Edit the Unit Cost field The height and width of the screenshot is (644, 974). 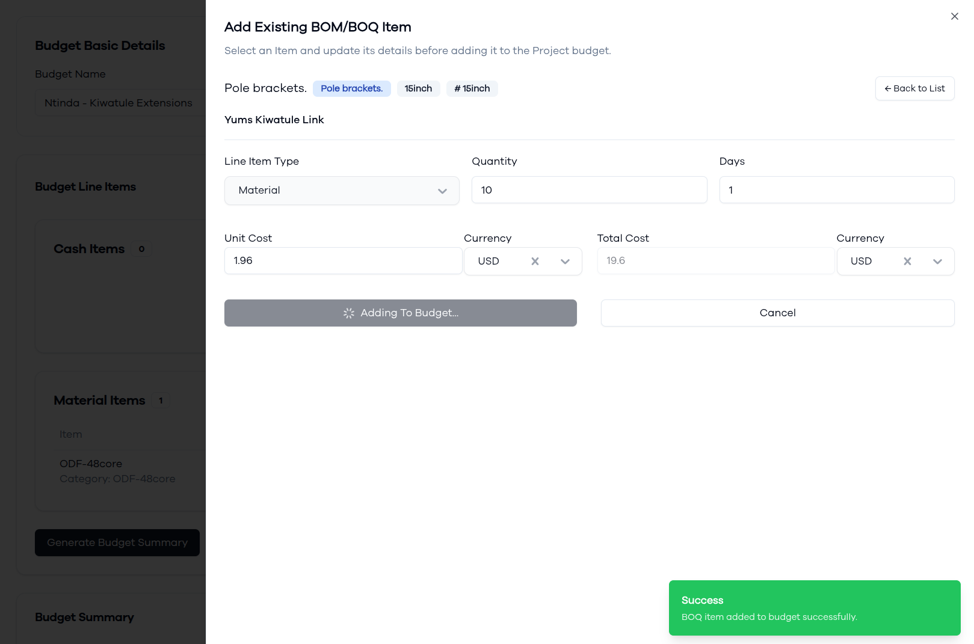[x=343, y=260]
